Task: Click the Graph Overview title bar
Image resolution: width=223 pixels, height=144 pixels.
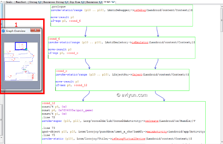Action: (x=17, y=31)
